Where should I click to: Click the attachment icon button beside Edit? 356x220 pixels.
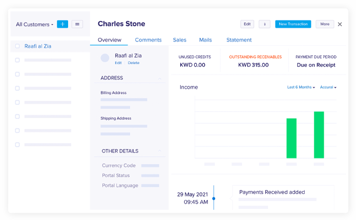pos(264,24)
